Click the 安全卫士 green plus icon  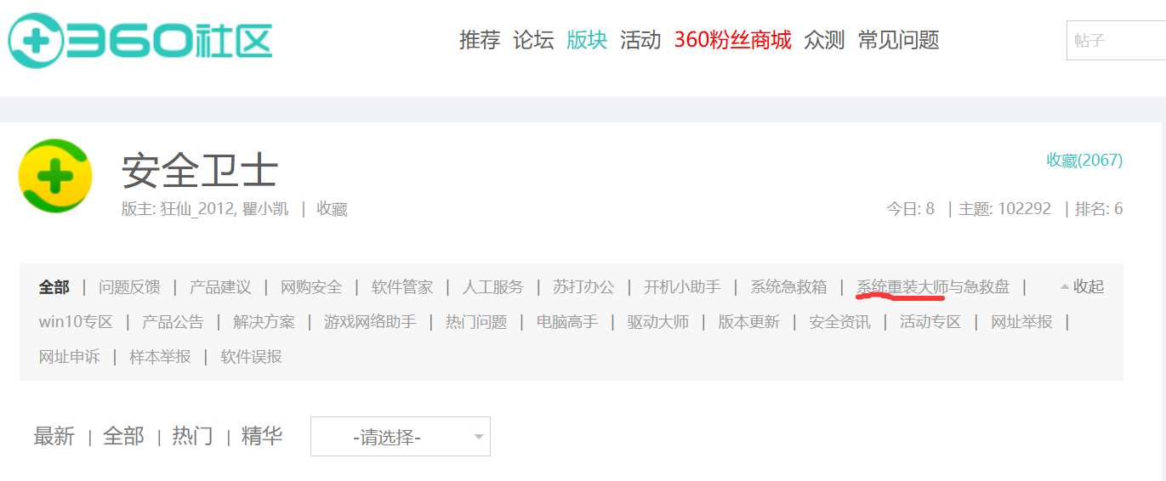(x=55, y=177)
